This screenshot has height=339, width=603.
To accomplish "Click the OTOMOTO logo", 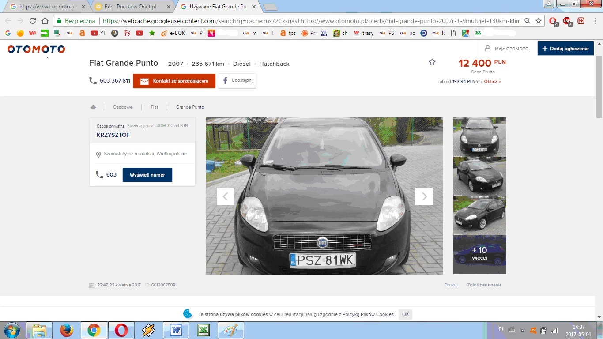I will [36, 49].
